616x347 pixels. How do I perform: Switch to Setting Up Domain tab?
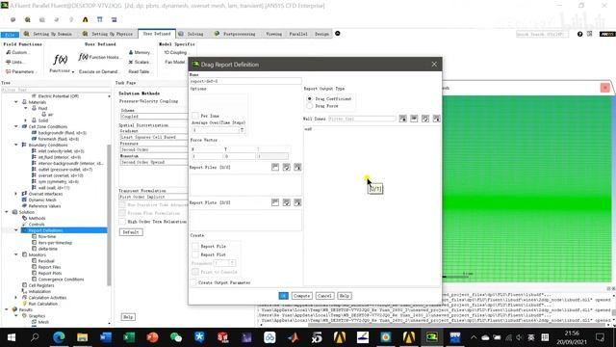pos(47,35)
